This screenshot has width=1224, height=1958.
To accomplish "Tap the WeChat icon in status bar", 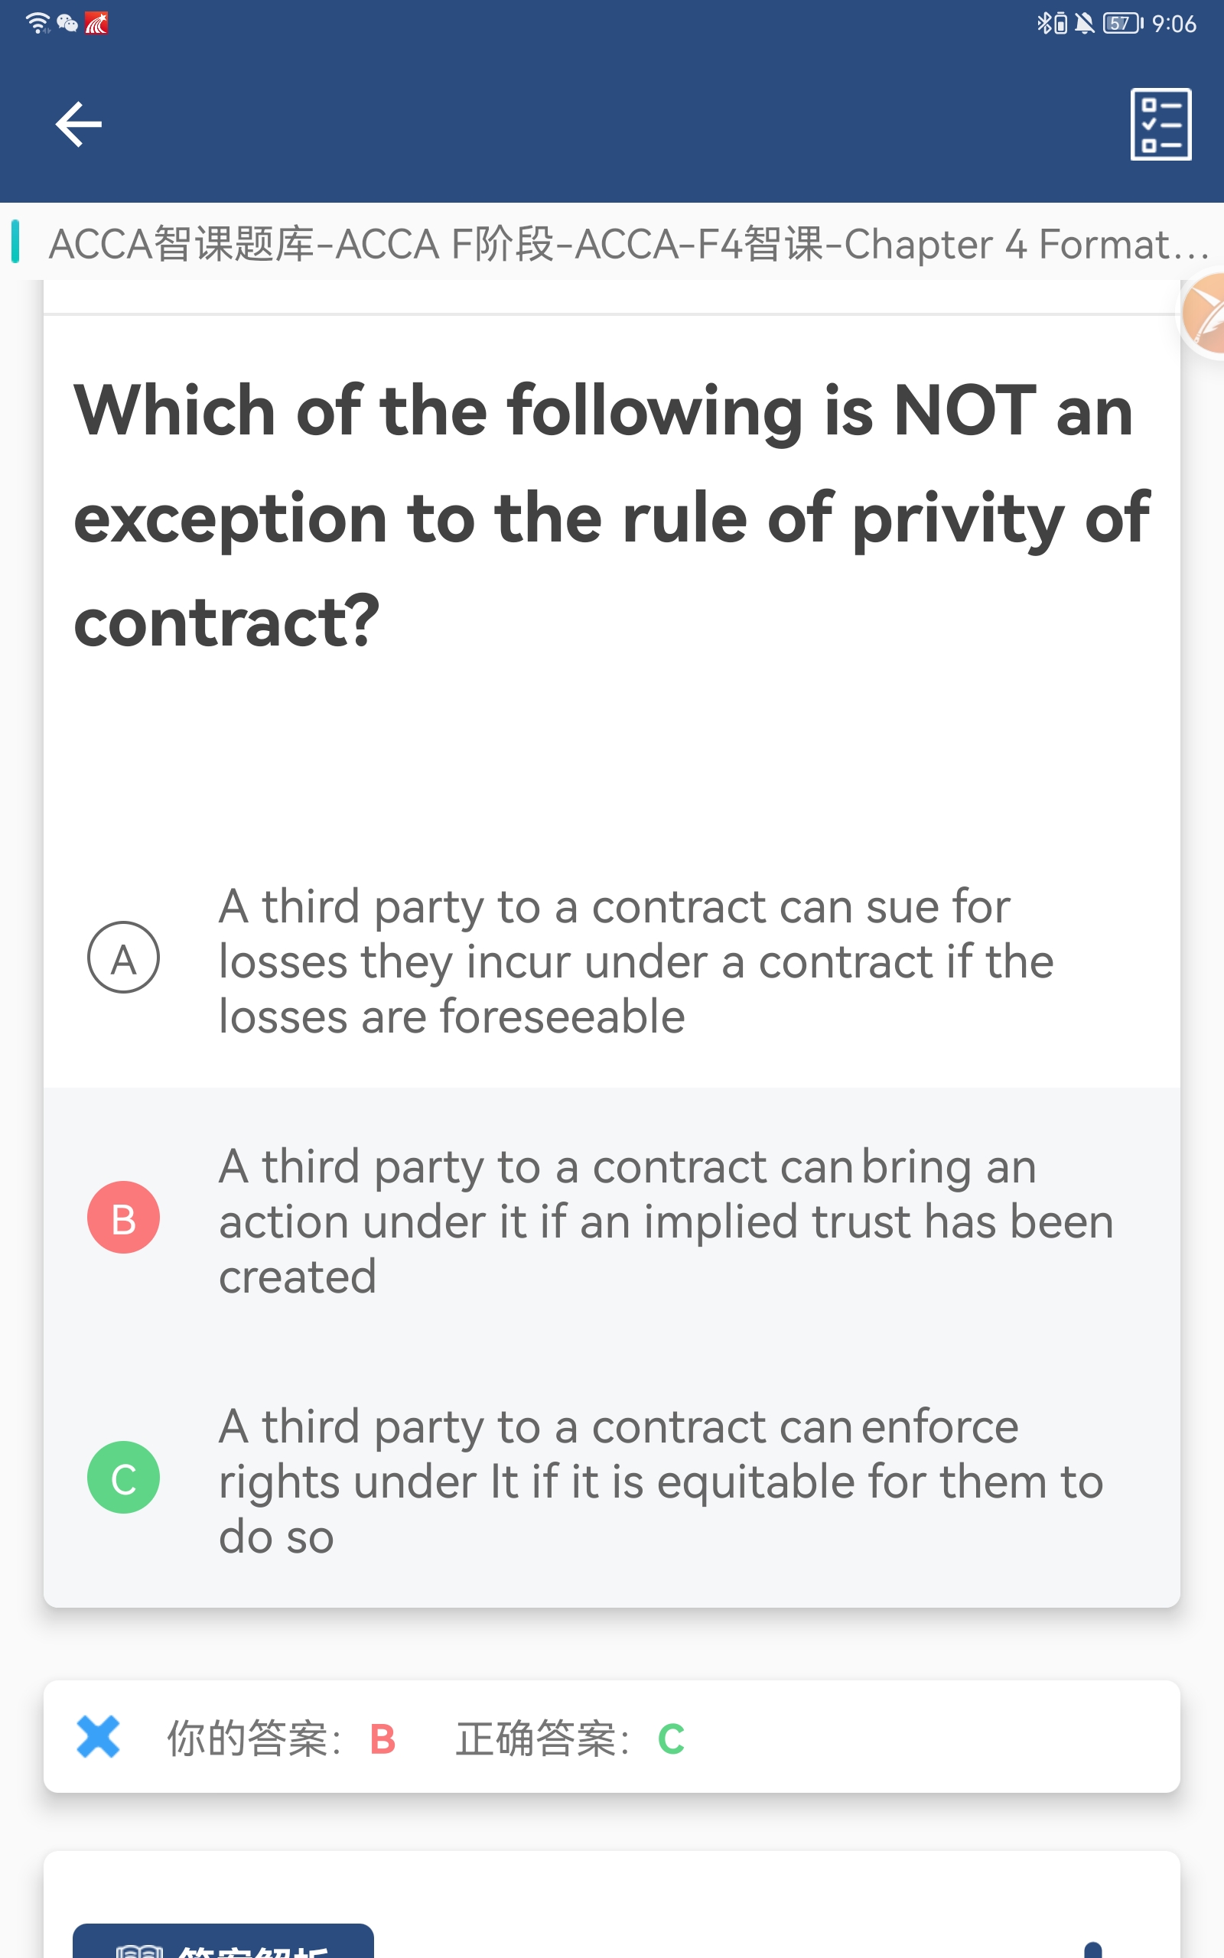I will (x=67, y=24).
